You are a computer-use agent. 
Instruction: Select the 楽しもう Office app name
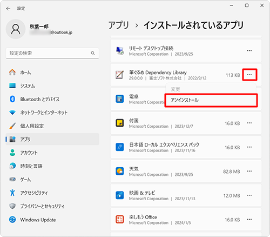[143, 217]
